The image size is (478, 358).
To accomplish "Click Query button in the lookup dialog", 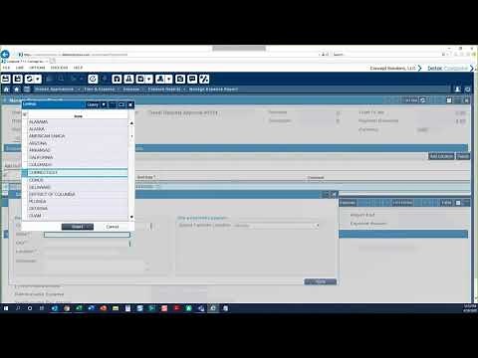I will pos(93,104).
